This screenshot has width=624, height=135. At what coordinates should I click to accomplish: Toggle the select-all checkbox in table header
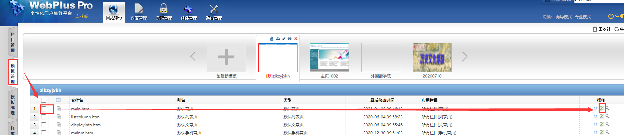(44, 100)
